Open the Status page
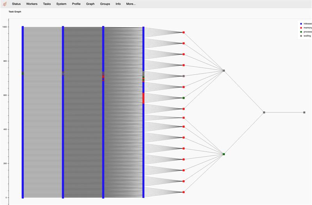The image size is (312, 205). click(16, 4)
